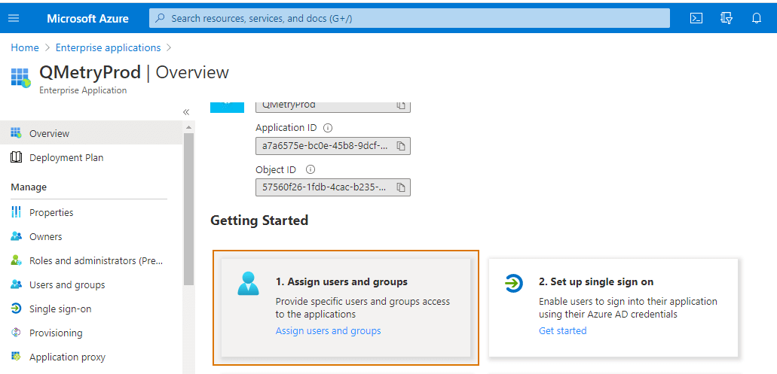Click the '2. Set up single sign on' heading
Image resolution: width=777 pixels, height=374 pixels.
(x=596, y=282)
